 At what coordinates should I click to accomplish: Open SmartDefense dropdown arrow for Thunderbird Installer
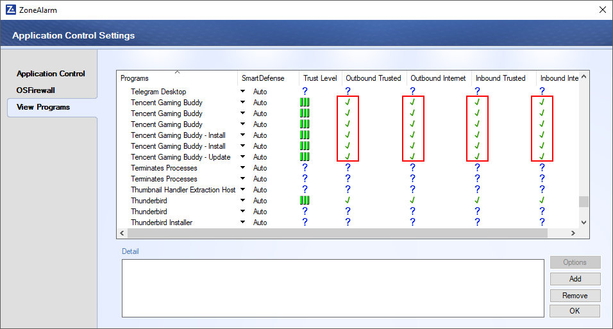tap(243, 222)
